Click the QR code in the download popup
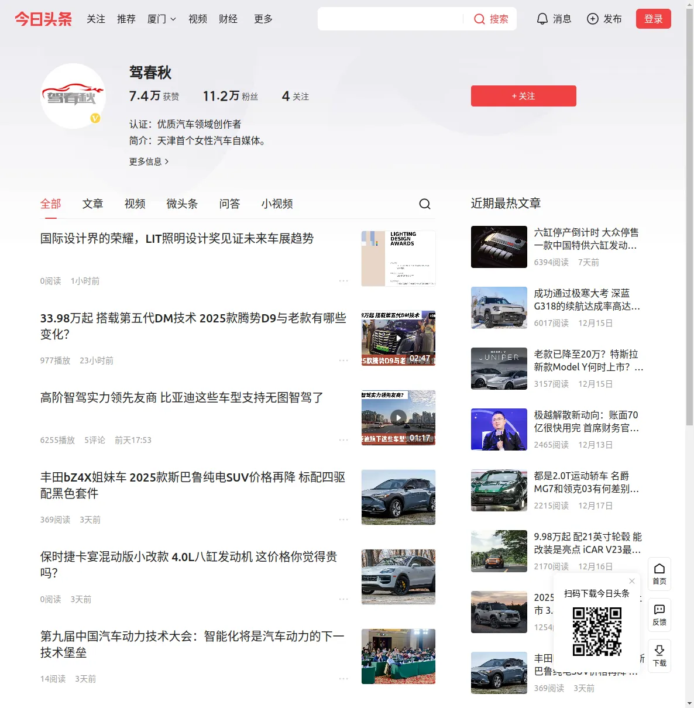The image size is (694, 708). tap(597, 631)
